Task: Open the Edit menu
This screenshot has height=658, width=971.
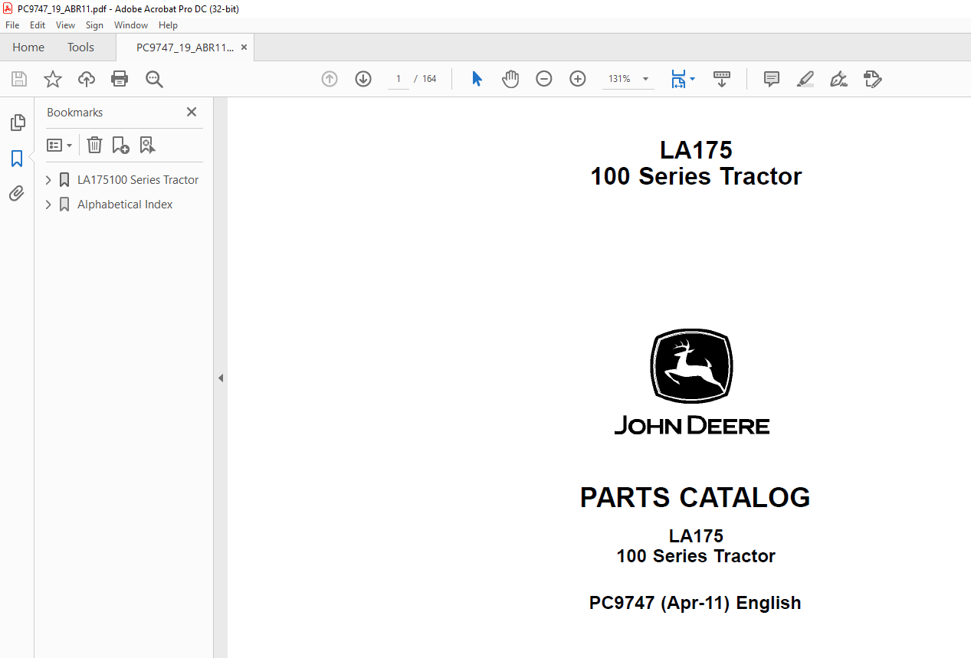Action: tap(38, 25)
